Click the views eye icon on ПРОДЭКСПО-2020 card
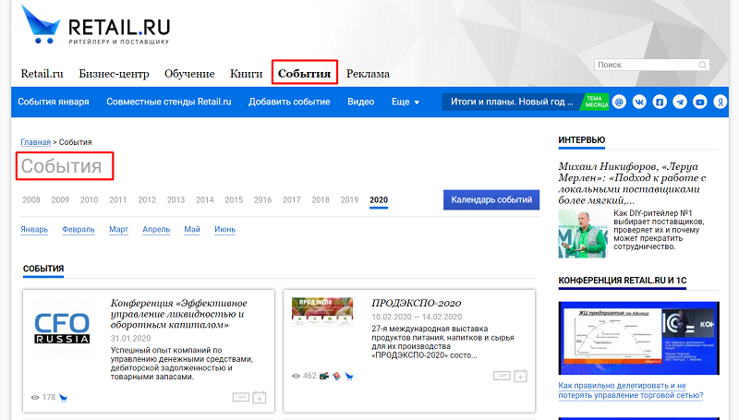This screenshot has height=420, width=739. pos(296,376)
